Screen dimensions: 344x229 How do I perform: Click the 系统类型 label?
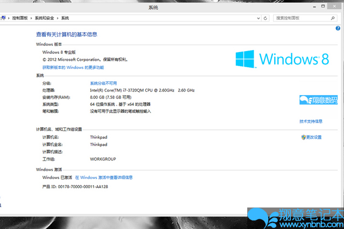51,104
